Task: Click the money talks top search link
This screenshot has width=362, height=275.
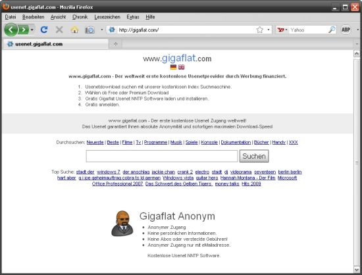Action: pyautogui.click(x=227, y=184)
